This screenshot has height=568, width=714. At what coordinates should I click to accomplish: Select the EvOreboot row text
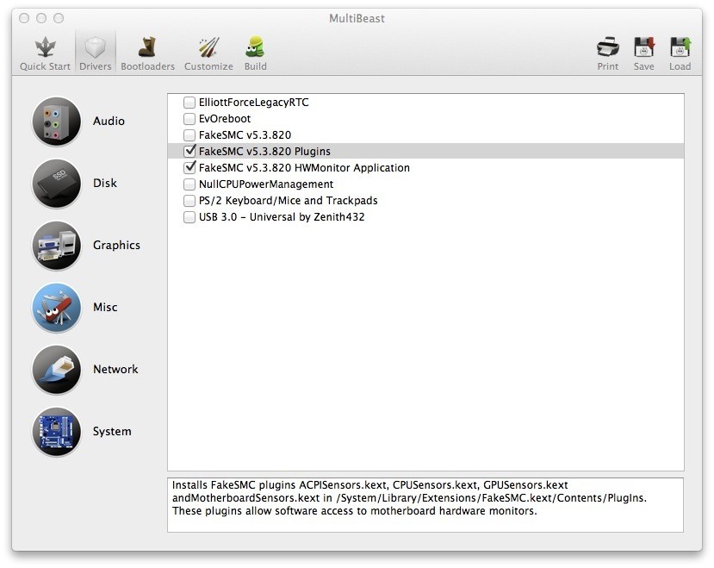225,119
